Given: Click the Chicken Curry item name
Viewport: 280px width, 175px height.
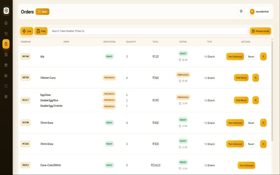Looking at the screenshot, I should click(x=48, y=78).
